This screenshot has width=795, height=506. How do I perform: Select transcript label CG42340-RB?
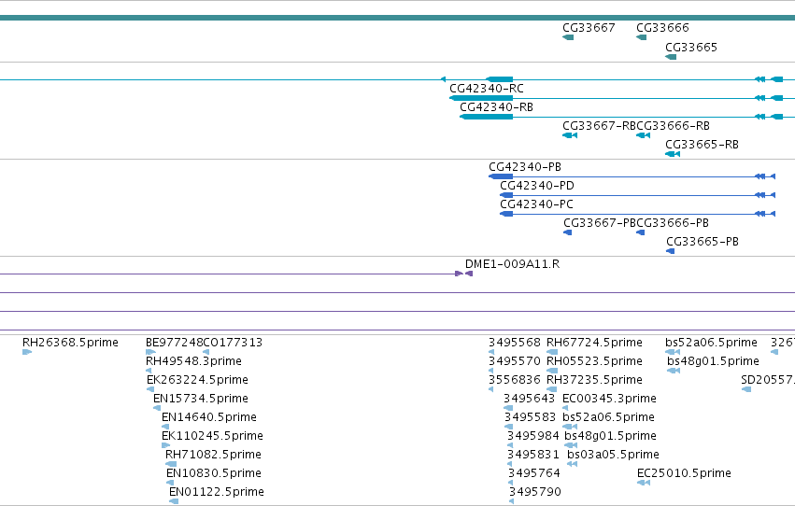tap(496, 107)
